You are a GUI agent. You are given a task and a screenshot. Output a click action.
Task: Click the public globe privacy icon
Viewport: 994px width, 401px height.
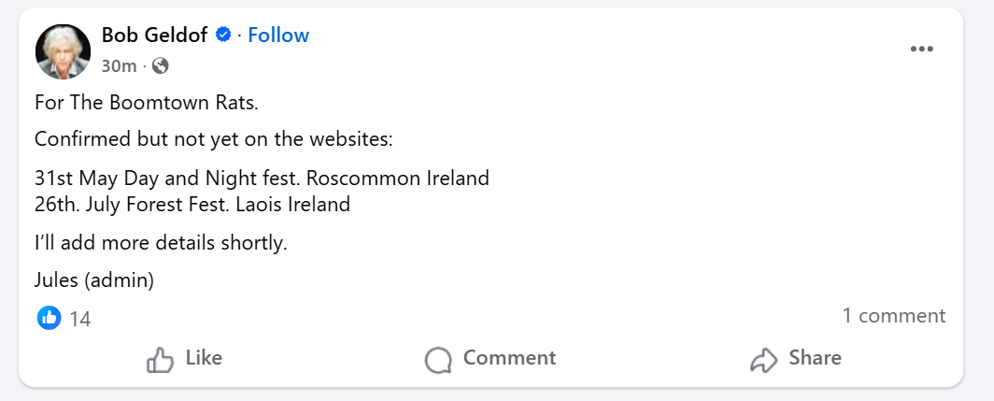pos(160,65)
